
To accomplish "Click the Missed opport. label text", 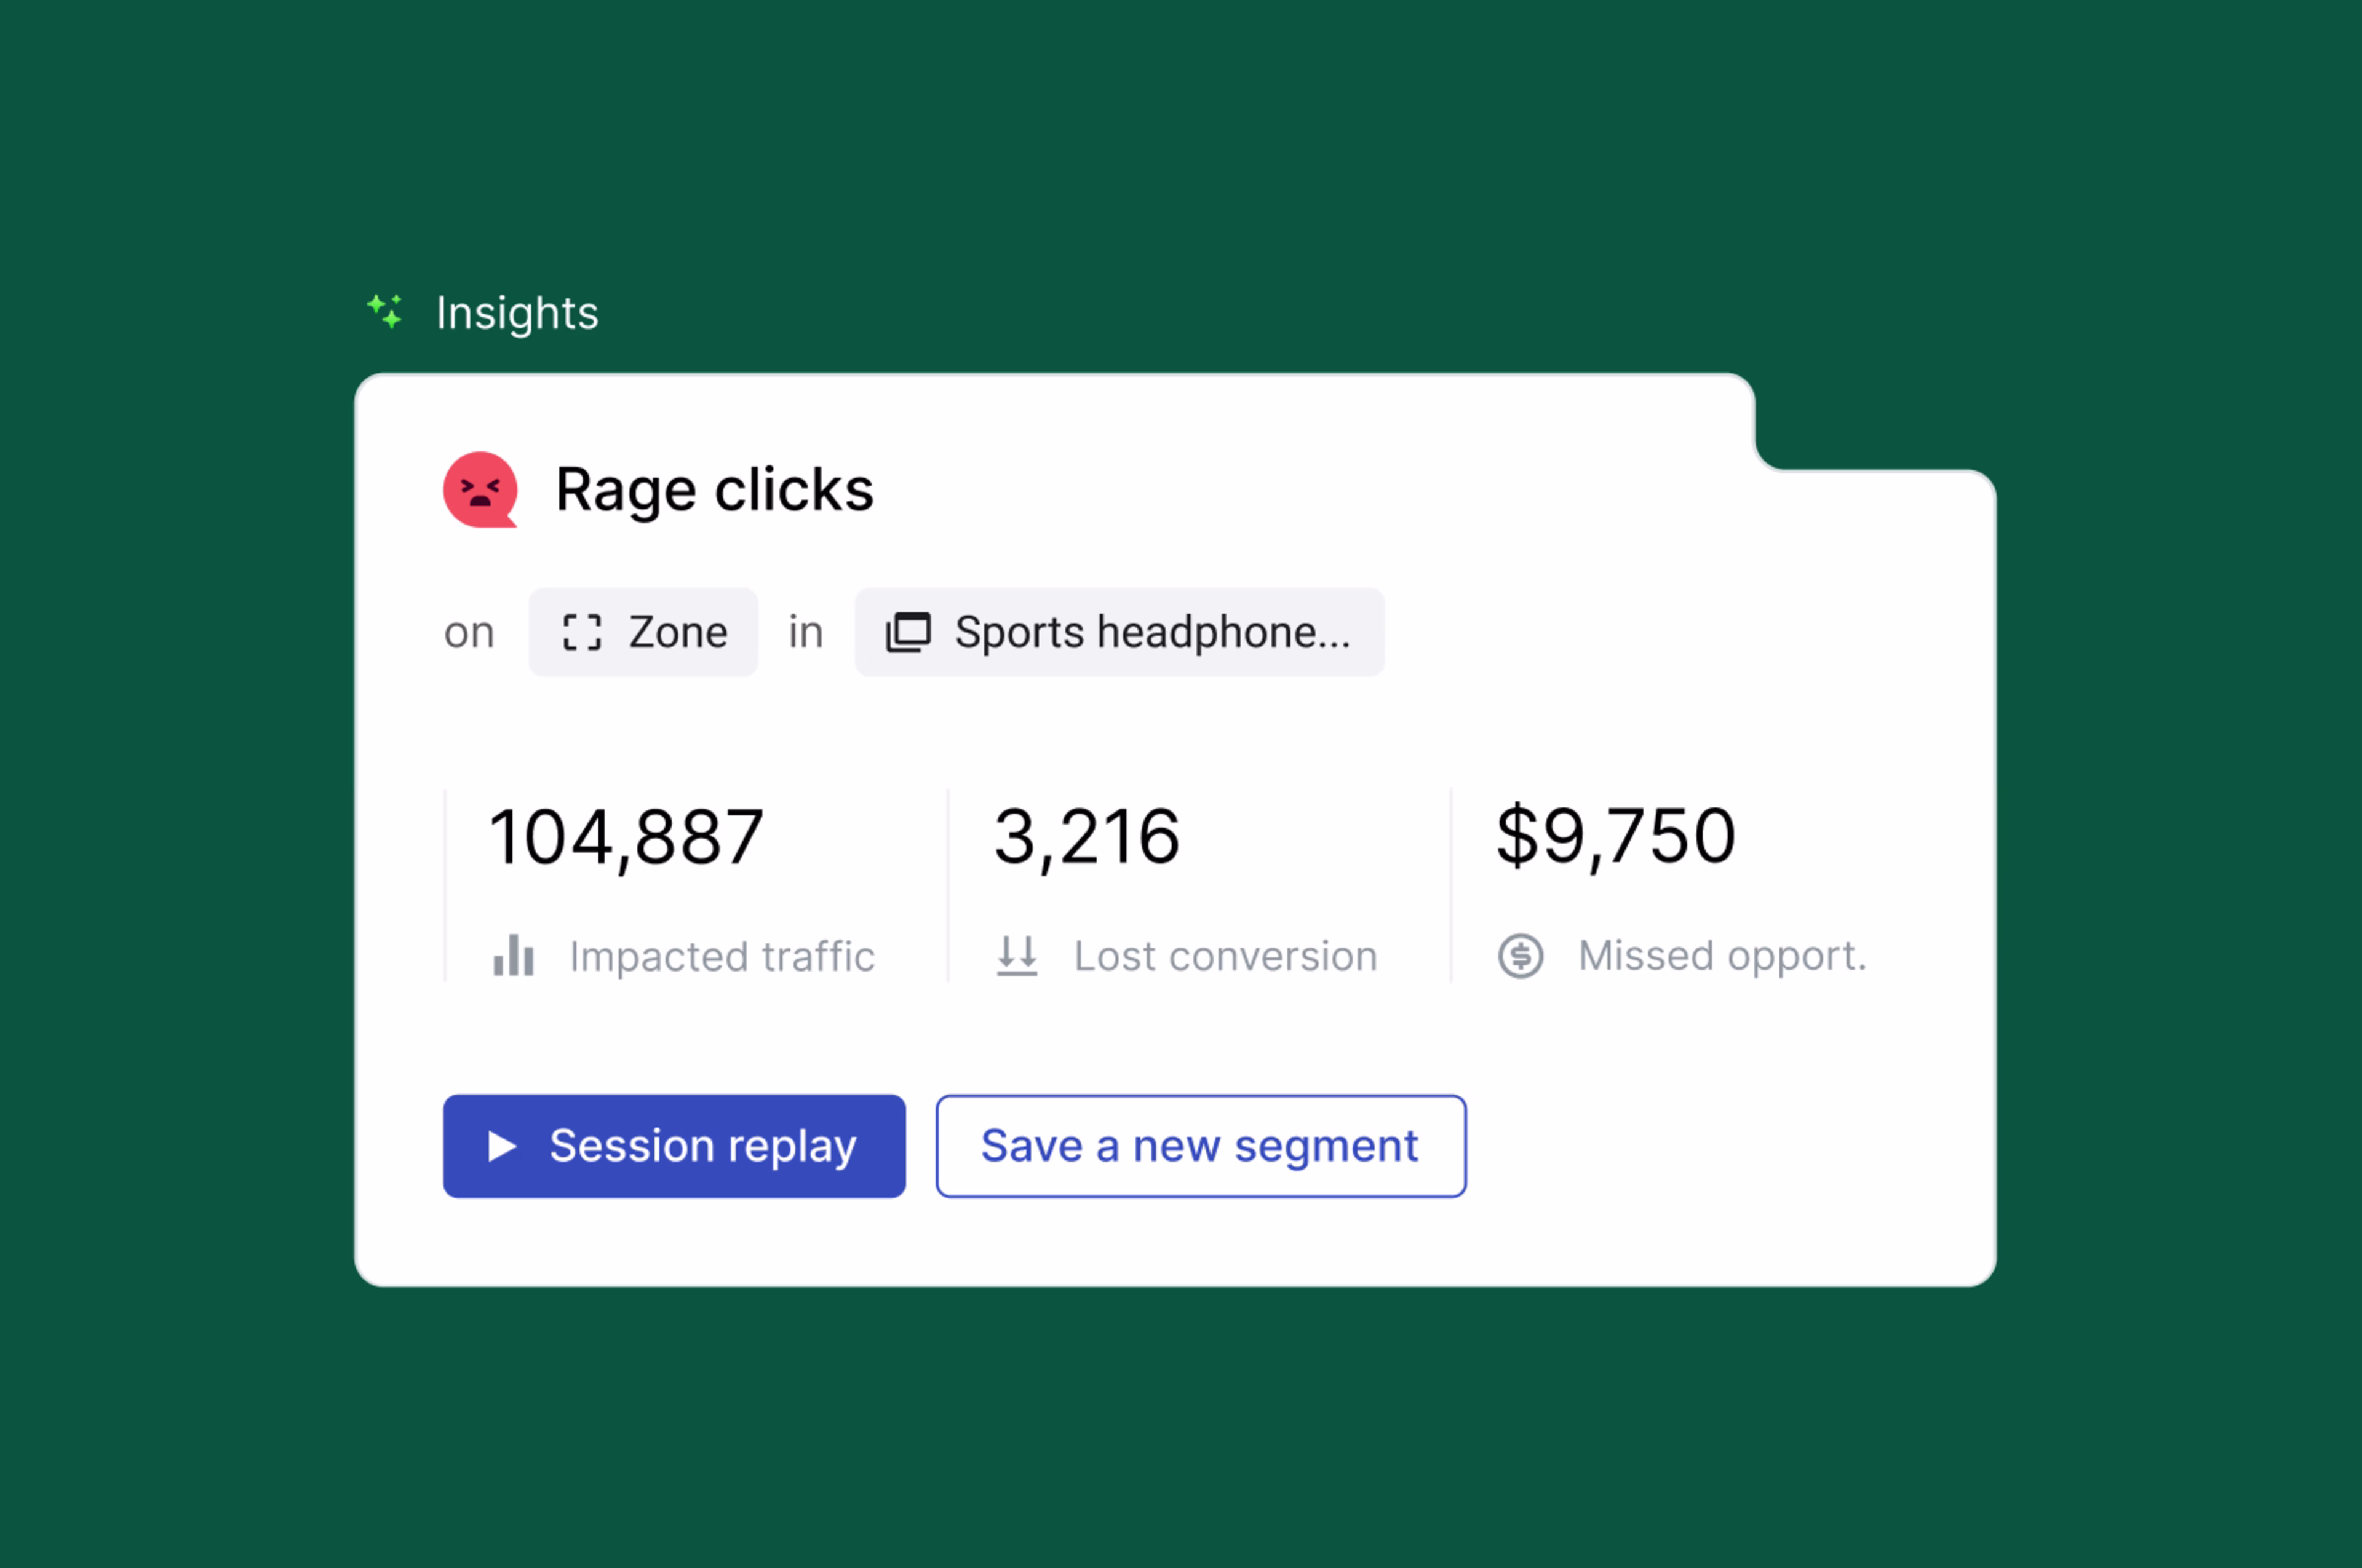I will pos(1723,956).
